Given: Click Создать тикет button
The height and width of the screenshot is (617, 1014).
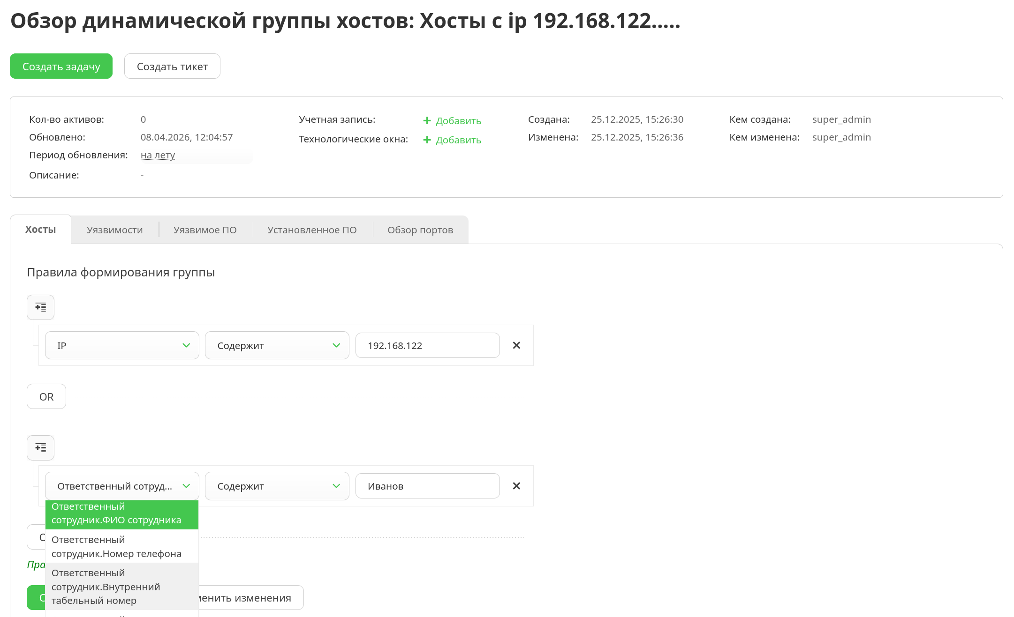Looking at the screenshot, I should tap(172, 67).
